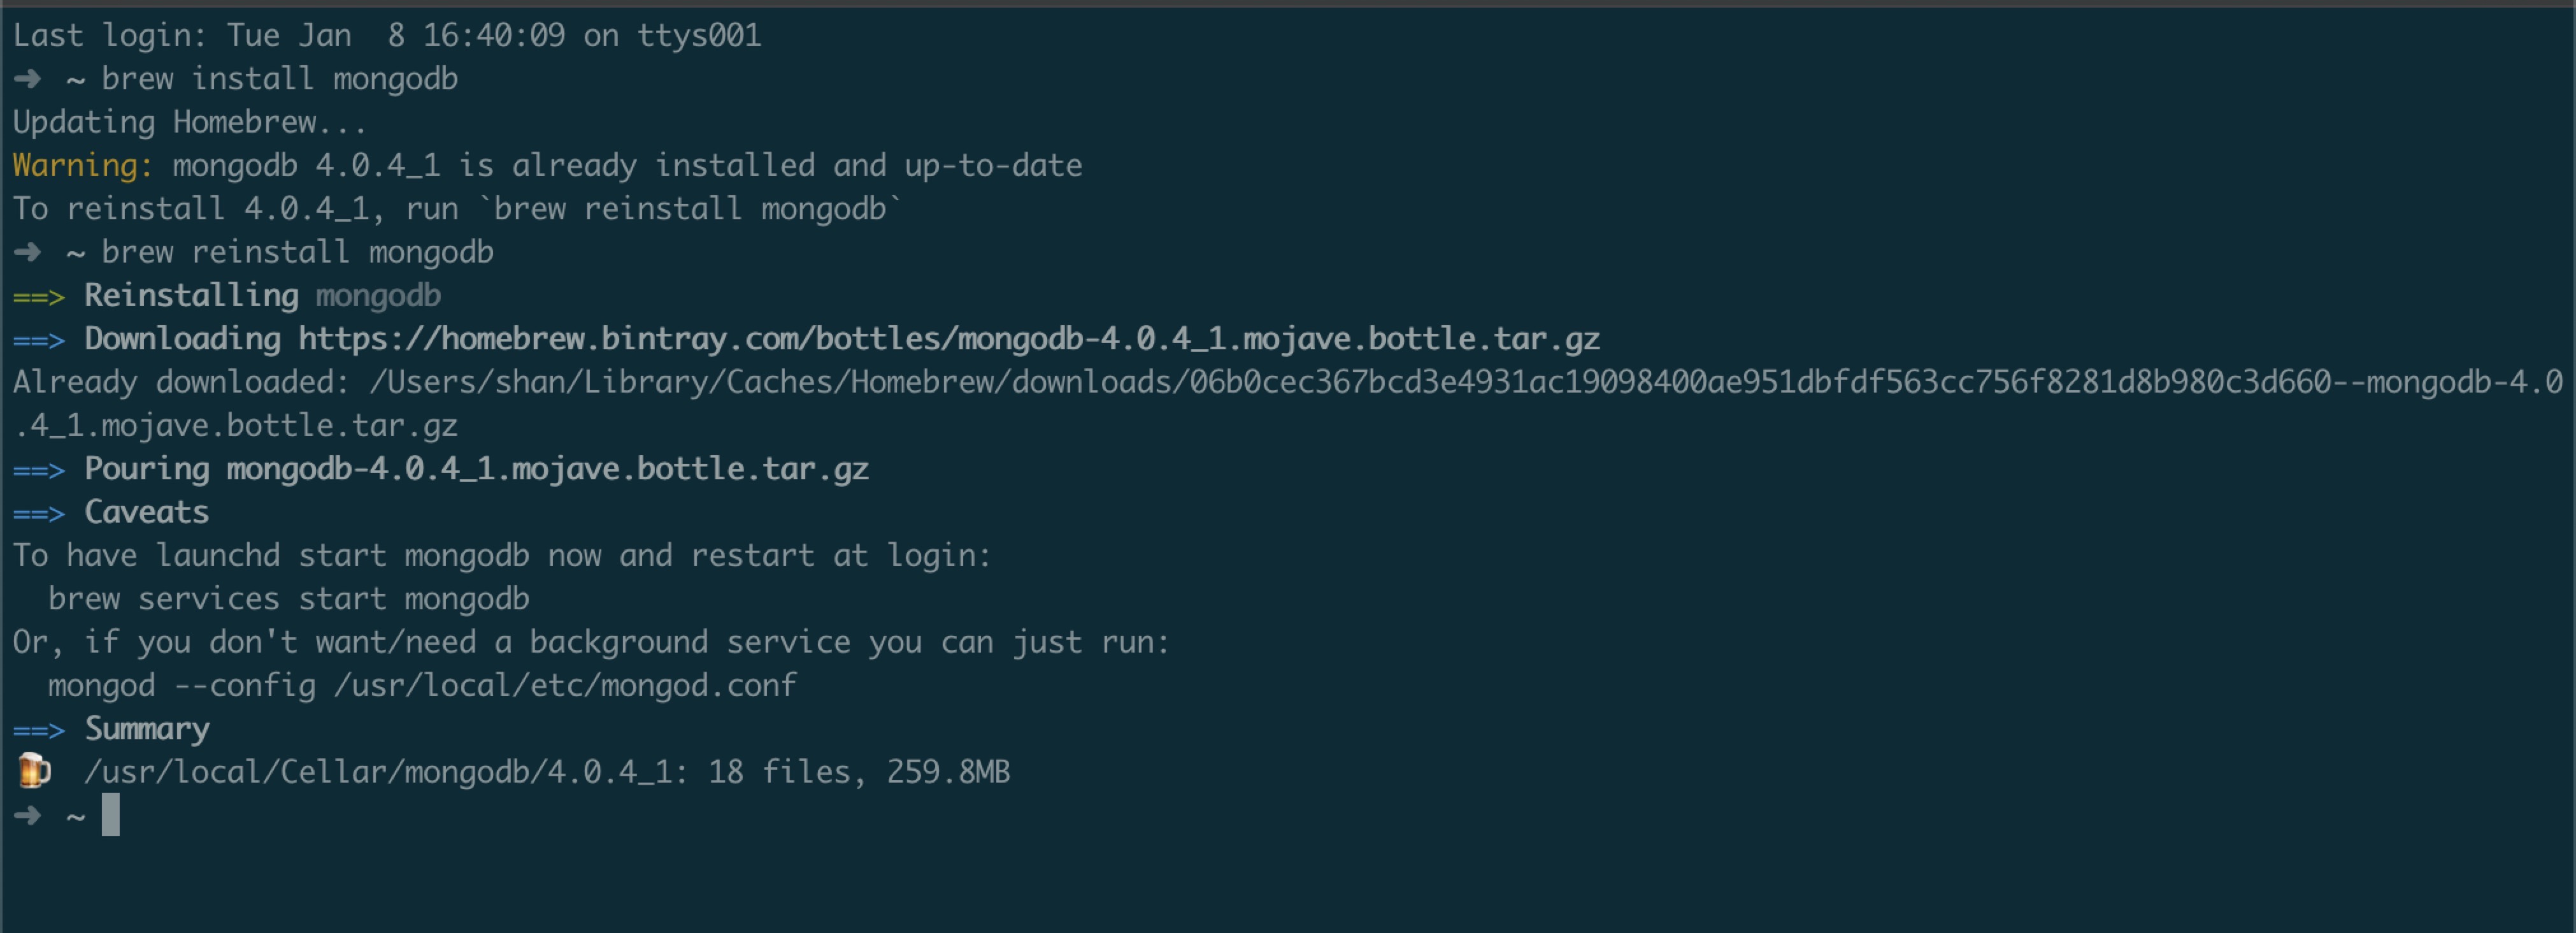
Task: Click the prompt arrow before 'brew reinstall mongodb'
Action: point(28,252)
